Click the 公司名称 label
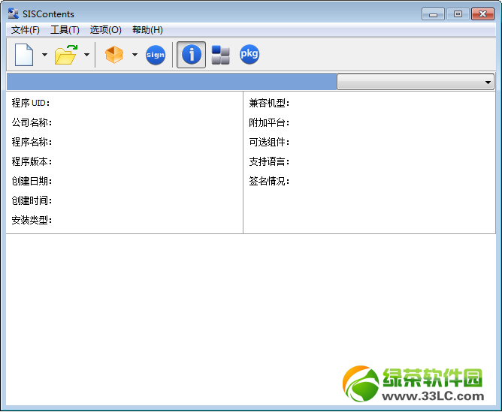Image resolution: width=502 pixels, height=412 pixels. pyautogui.click(x=32, y=122)
